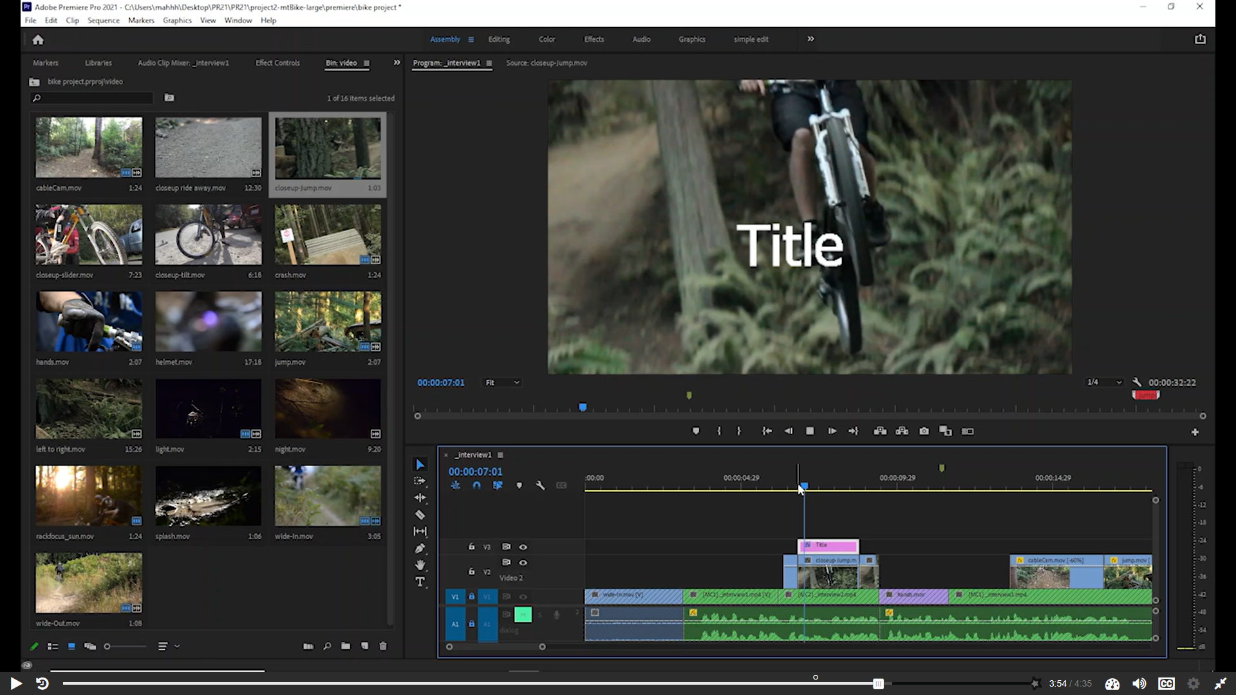Select the Razor tool in the toolbar

coord(420,515)
